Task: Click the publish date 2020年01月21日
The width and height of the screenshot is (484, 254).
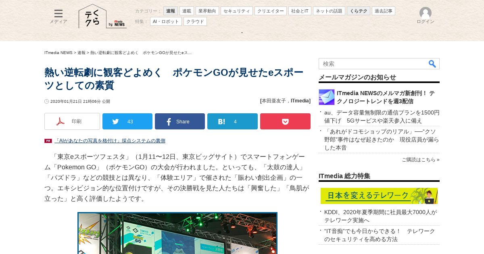Action: [80, 102]
